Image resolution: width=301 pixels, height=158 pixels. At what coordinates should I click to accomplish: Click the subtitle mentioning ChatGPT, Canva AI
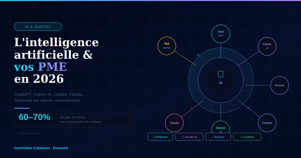click(50, 97)
